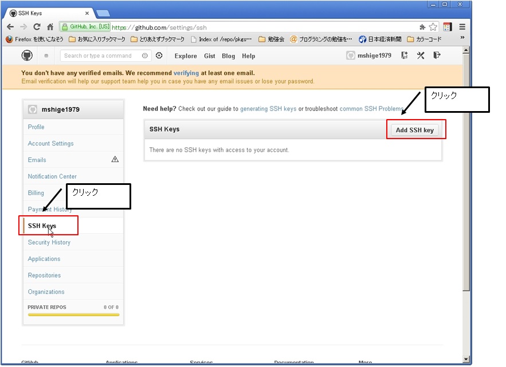This screenshot has width=506, height=367.
Task: Click the notifications dot indicator
Action: click(46, 56)
